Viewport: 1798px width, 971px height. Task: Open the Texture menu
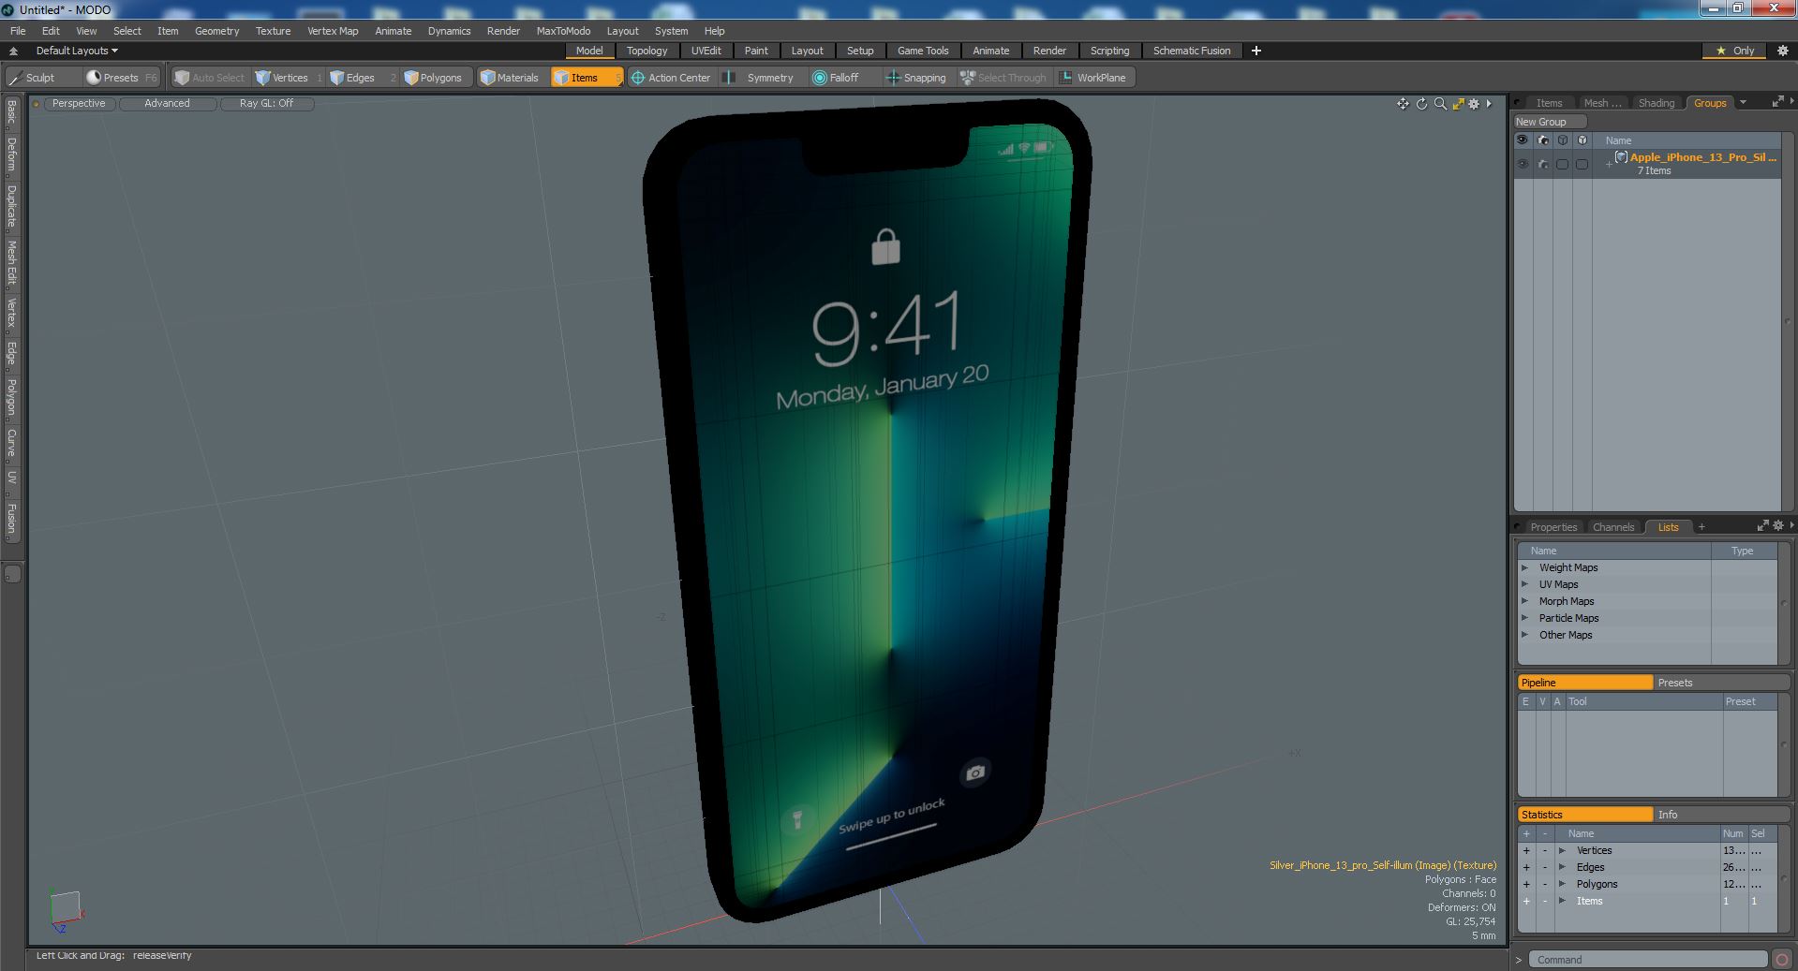click(273, 31)
